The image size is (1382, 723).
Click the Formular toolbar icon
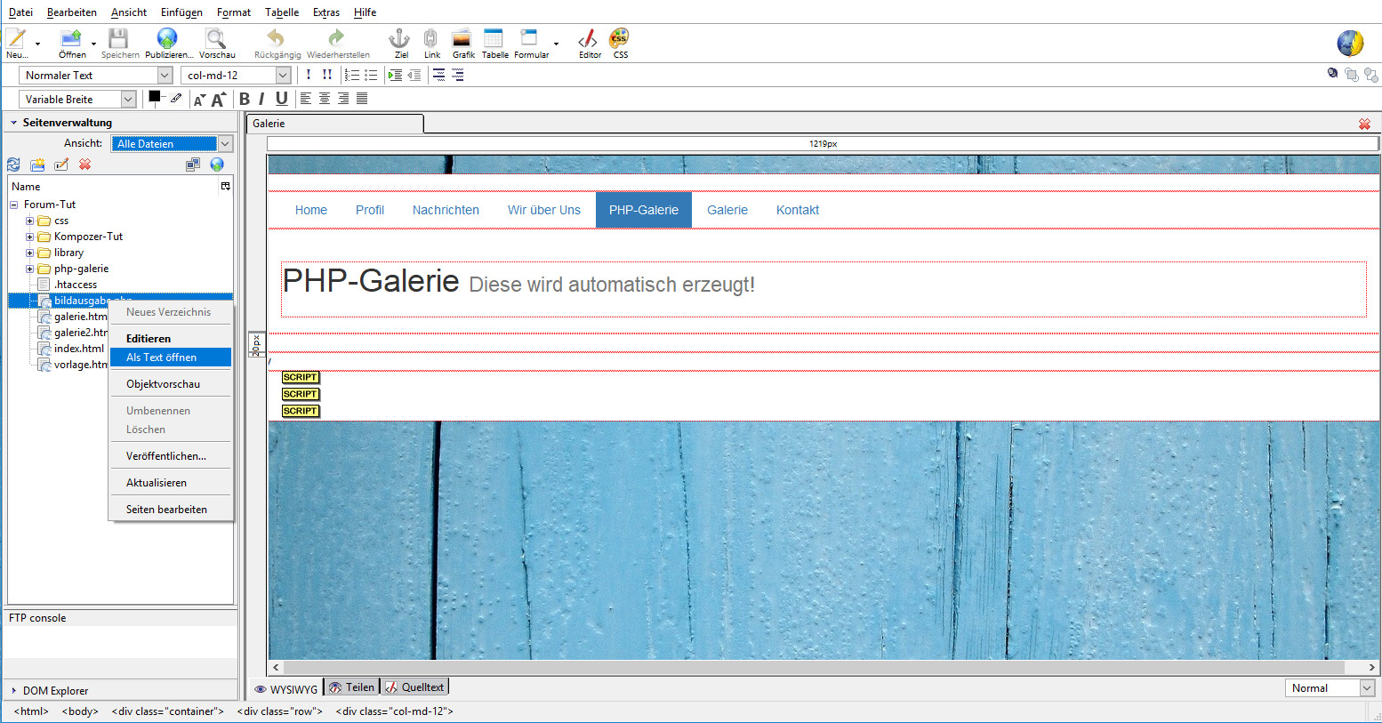tap(529, 38)
